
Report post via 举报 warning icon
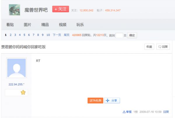[x=127, y=112]
